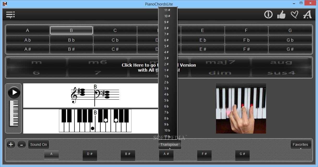Open the hamburger menu icon

point(10,15)
